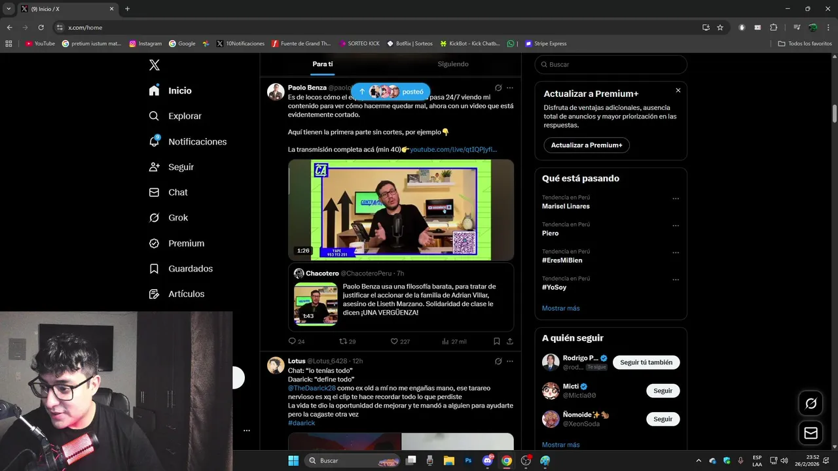The width and height of the screenshot is (838, 471).
Task: Open more options for Piero trend
Action: (x=676, y=226)
